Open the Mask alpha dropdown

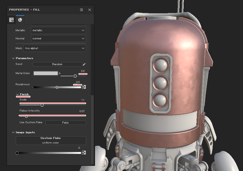tap(54, 48)
